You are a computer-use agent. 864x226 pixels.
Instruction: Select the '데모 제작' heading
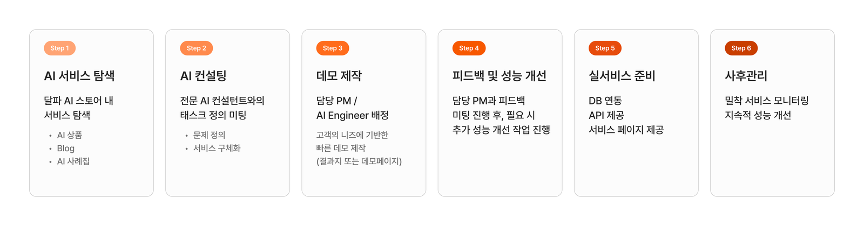tap(339, 76)
